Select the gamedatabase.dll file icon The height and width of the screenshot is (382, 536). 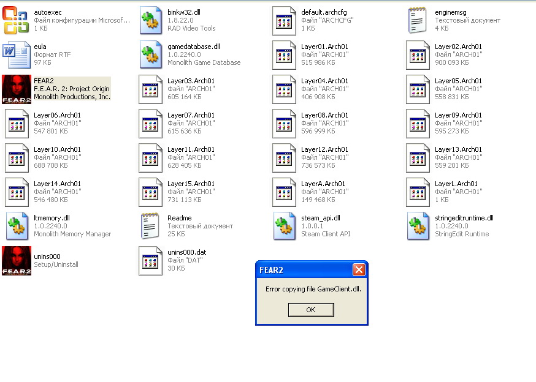pos(150,54)
